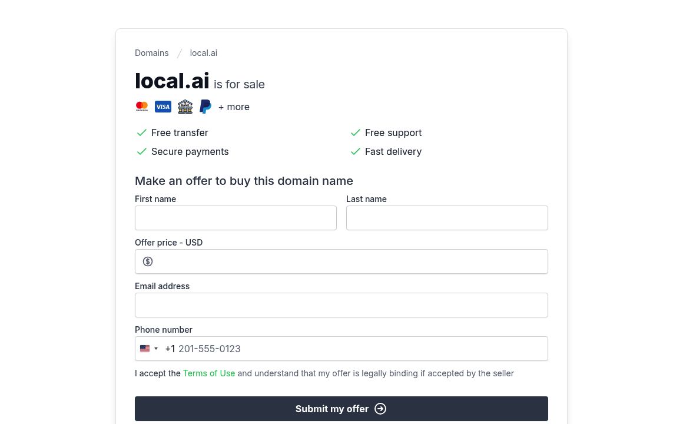Click into the Email address field

(x=341, y=305)
